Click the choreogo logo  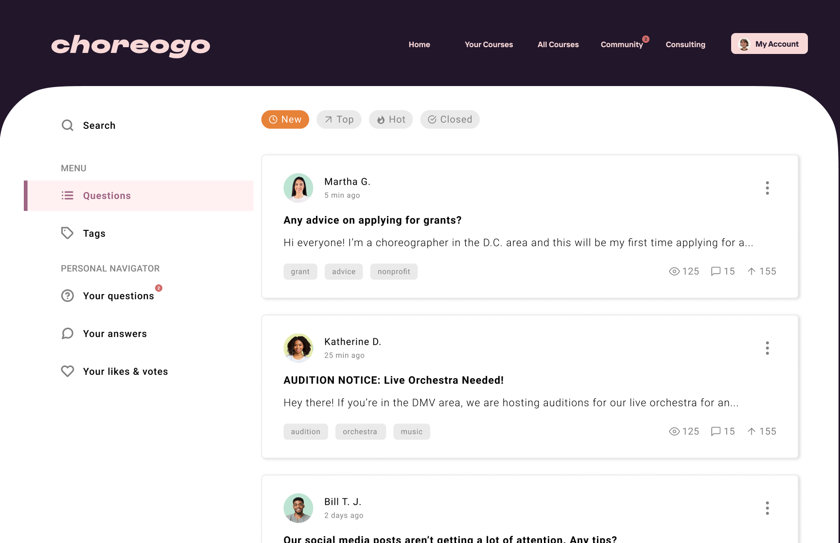(131, 46)
